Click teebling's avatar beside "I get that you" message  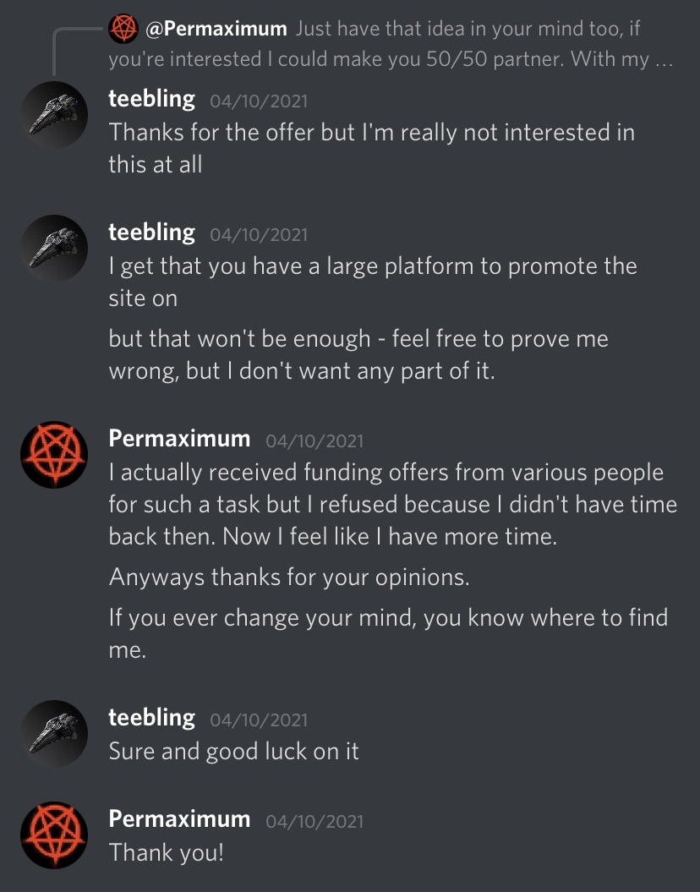(x=54, y=249)
